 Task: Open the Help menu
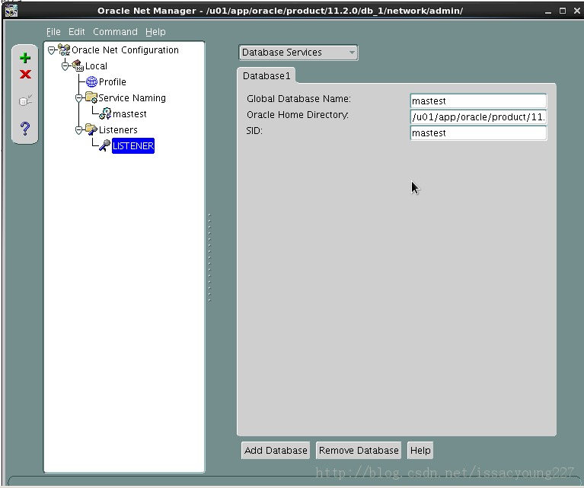click(155, 32)
